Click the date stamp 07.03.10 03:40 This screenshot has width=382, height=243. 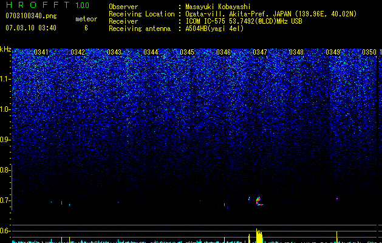click(31, 28)
